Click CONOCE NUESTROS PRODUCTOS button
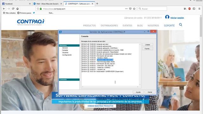Viewport: 203px width, 114px height. coord(101,106)
